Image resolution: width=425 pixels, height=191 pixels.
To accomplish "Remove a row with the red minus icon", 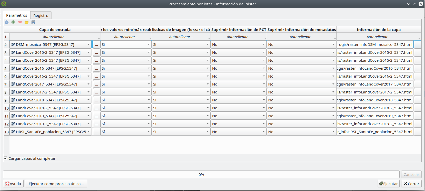I will pyautogui.click(x=20, y=22).
